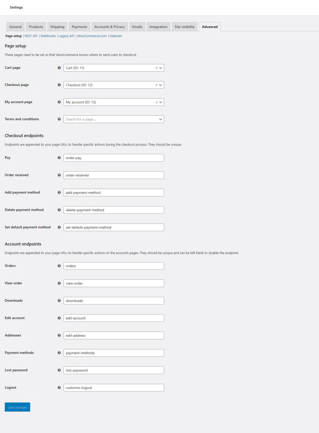The image size is (319, 433).
Task: Click the help tooltip icon for Pay endpoint
Action: 59,158
